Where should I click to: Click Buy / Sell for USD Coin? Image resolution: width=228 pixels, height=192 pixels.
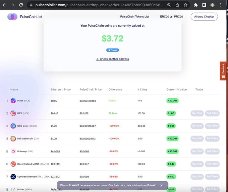[197, 126]
